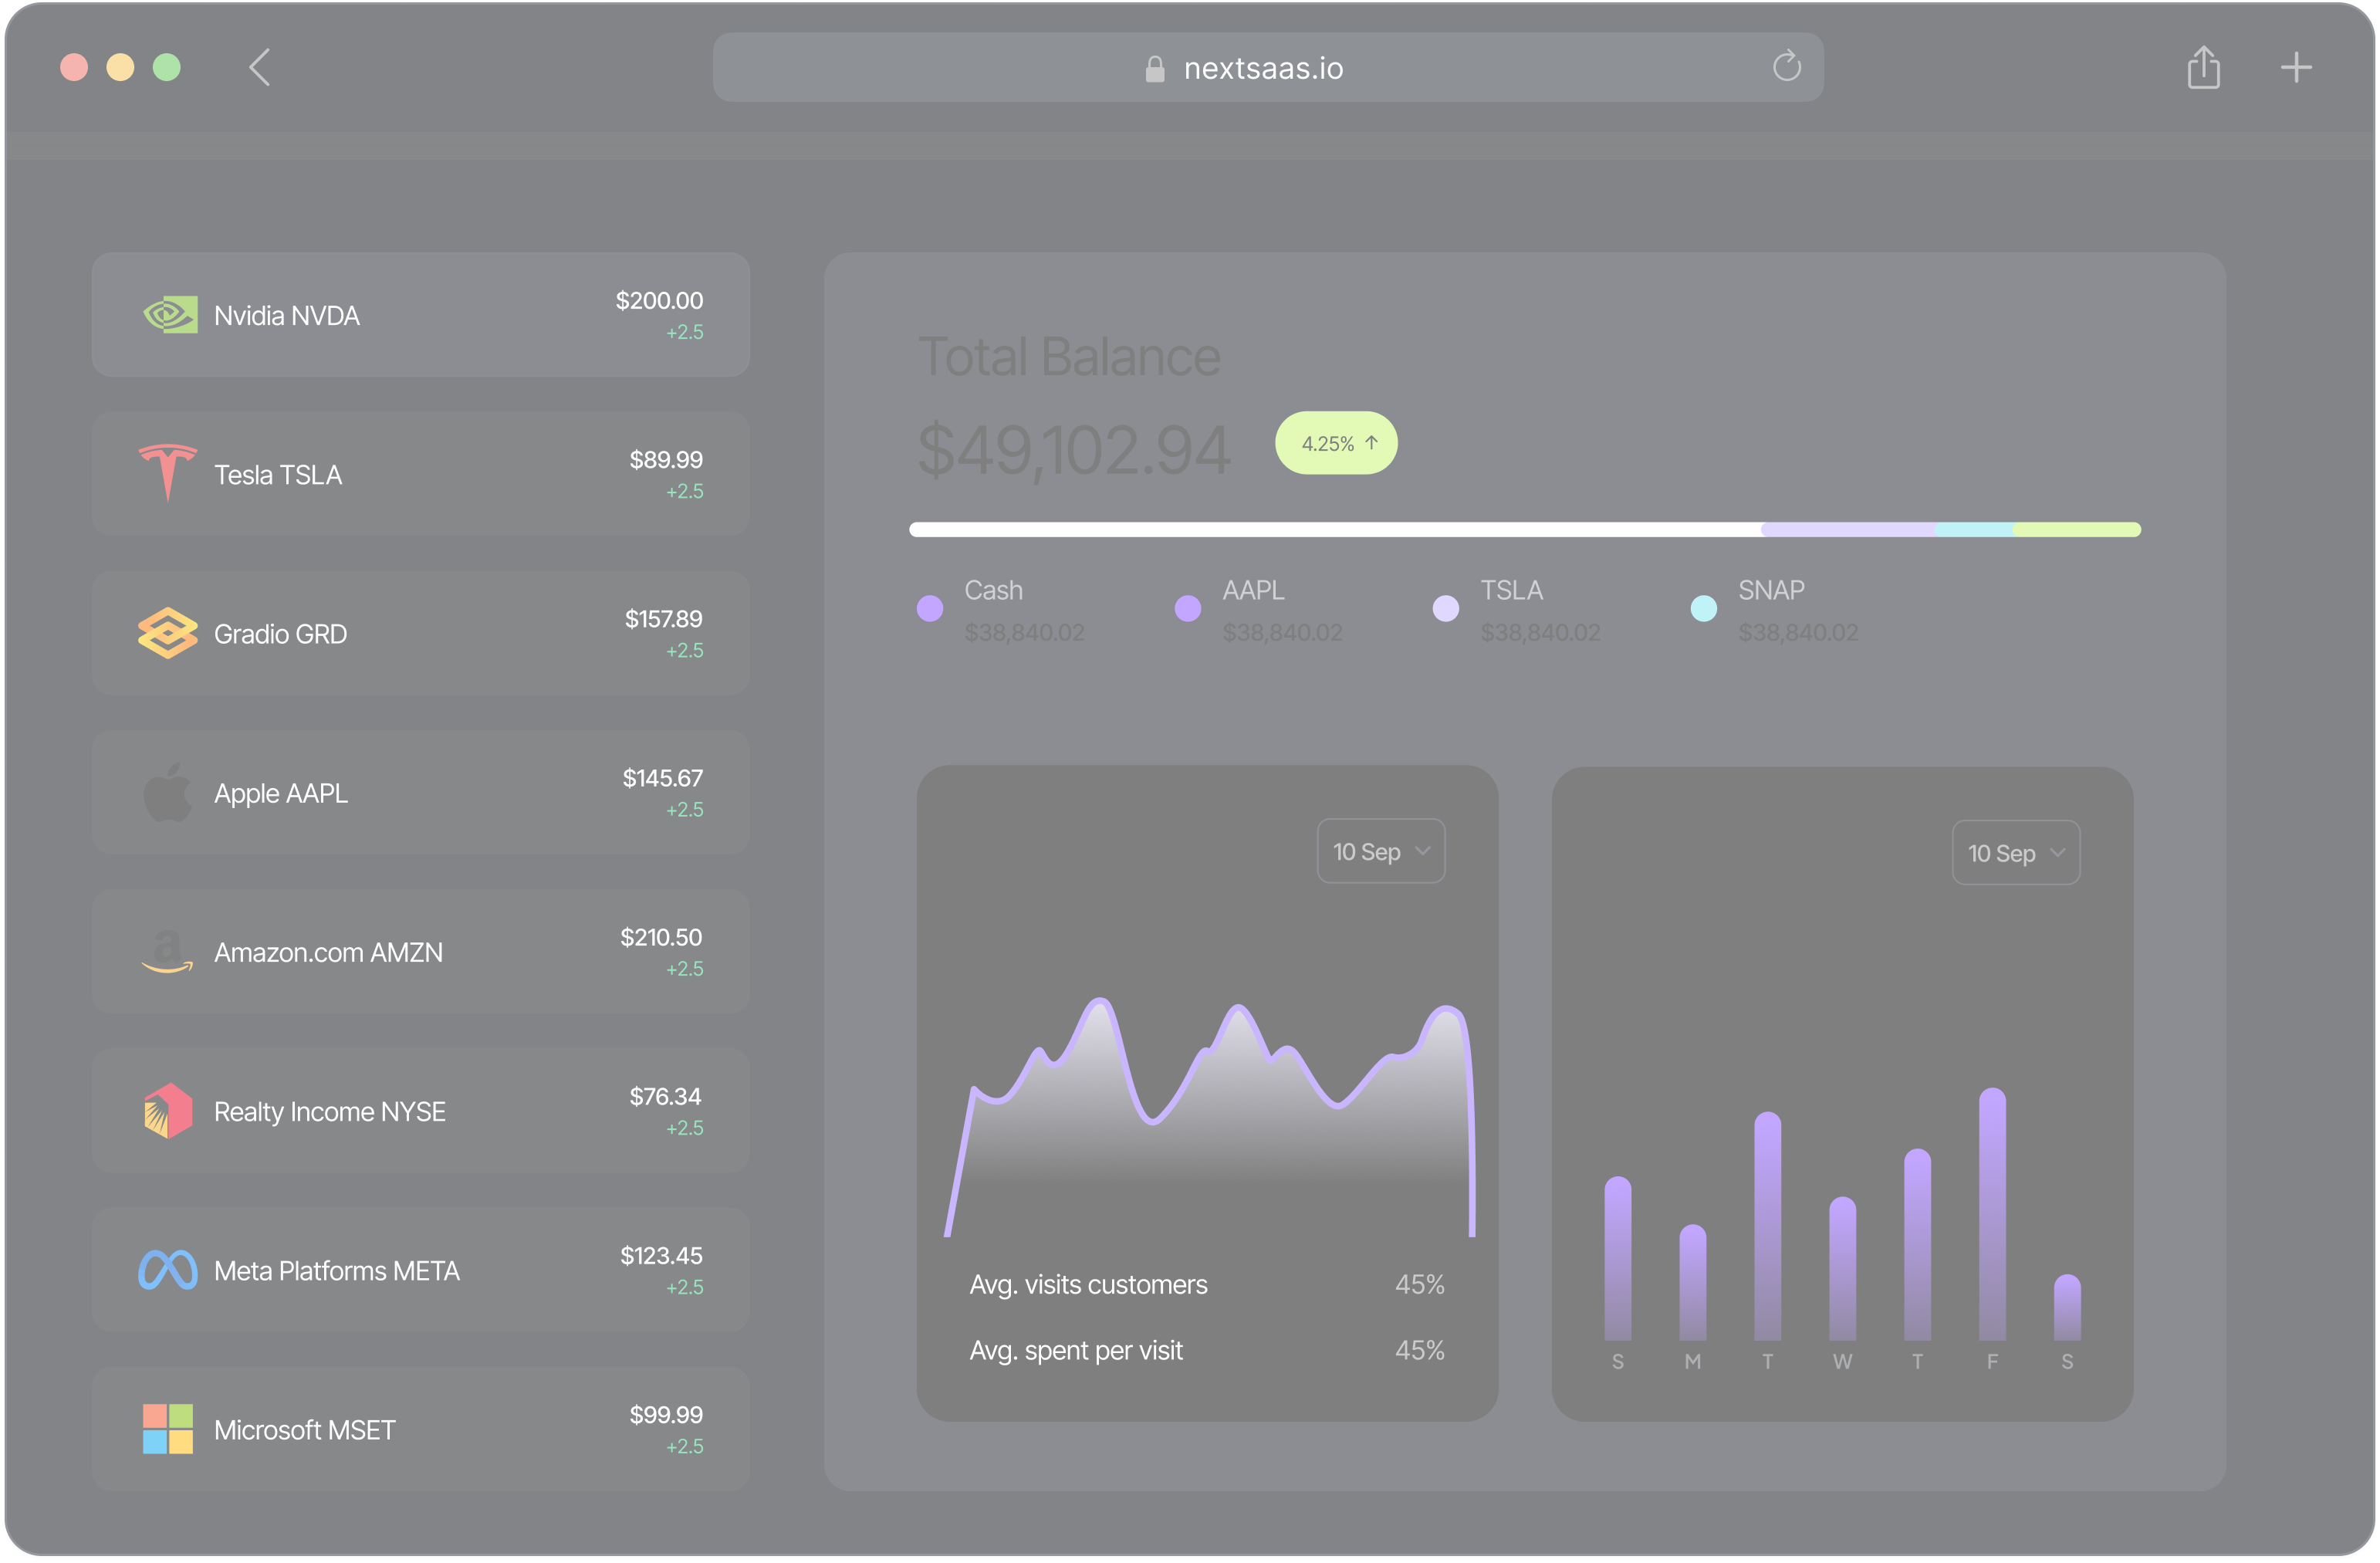2380x1563 pixels.
Task: Click the portfolio allocation progress bar
Action: (1525, 529)
